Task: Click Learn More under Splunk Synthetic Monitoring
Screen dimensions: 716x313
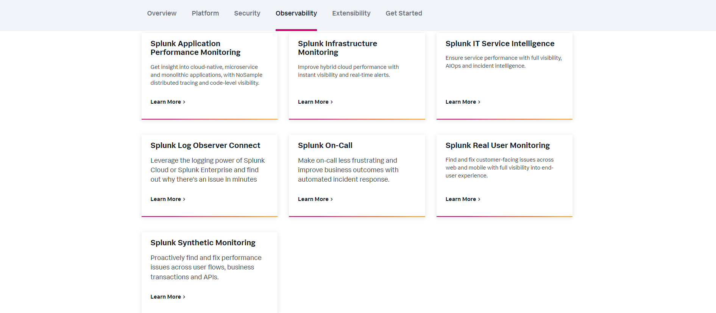Action: pos(168,297)
